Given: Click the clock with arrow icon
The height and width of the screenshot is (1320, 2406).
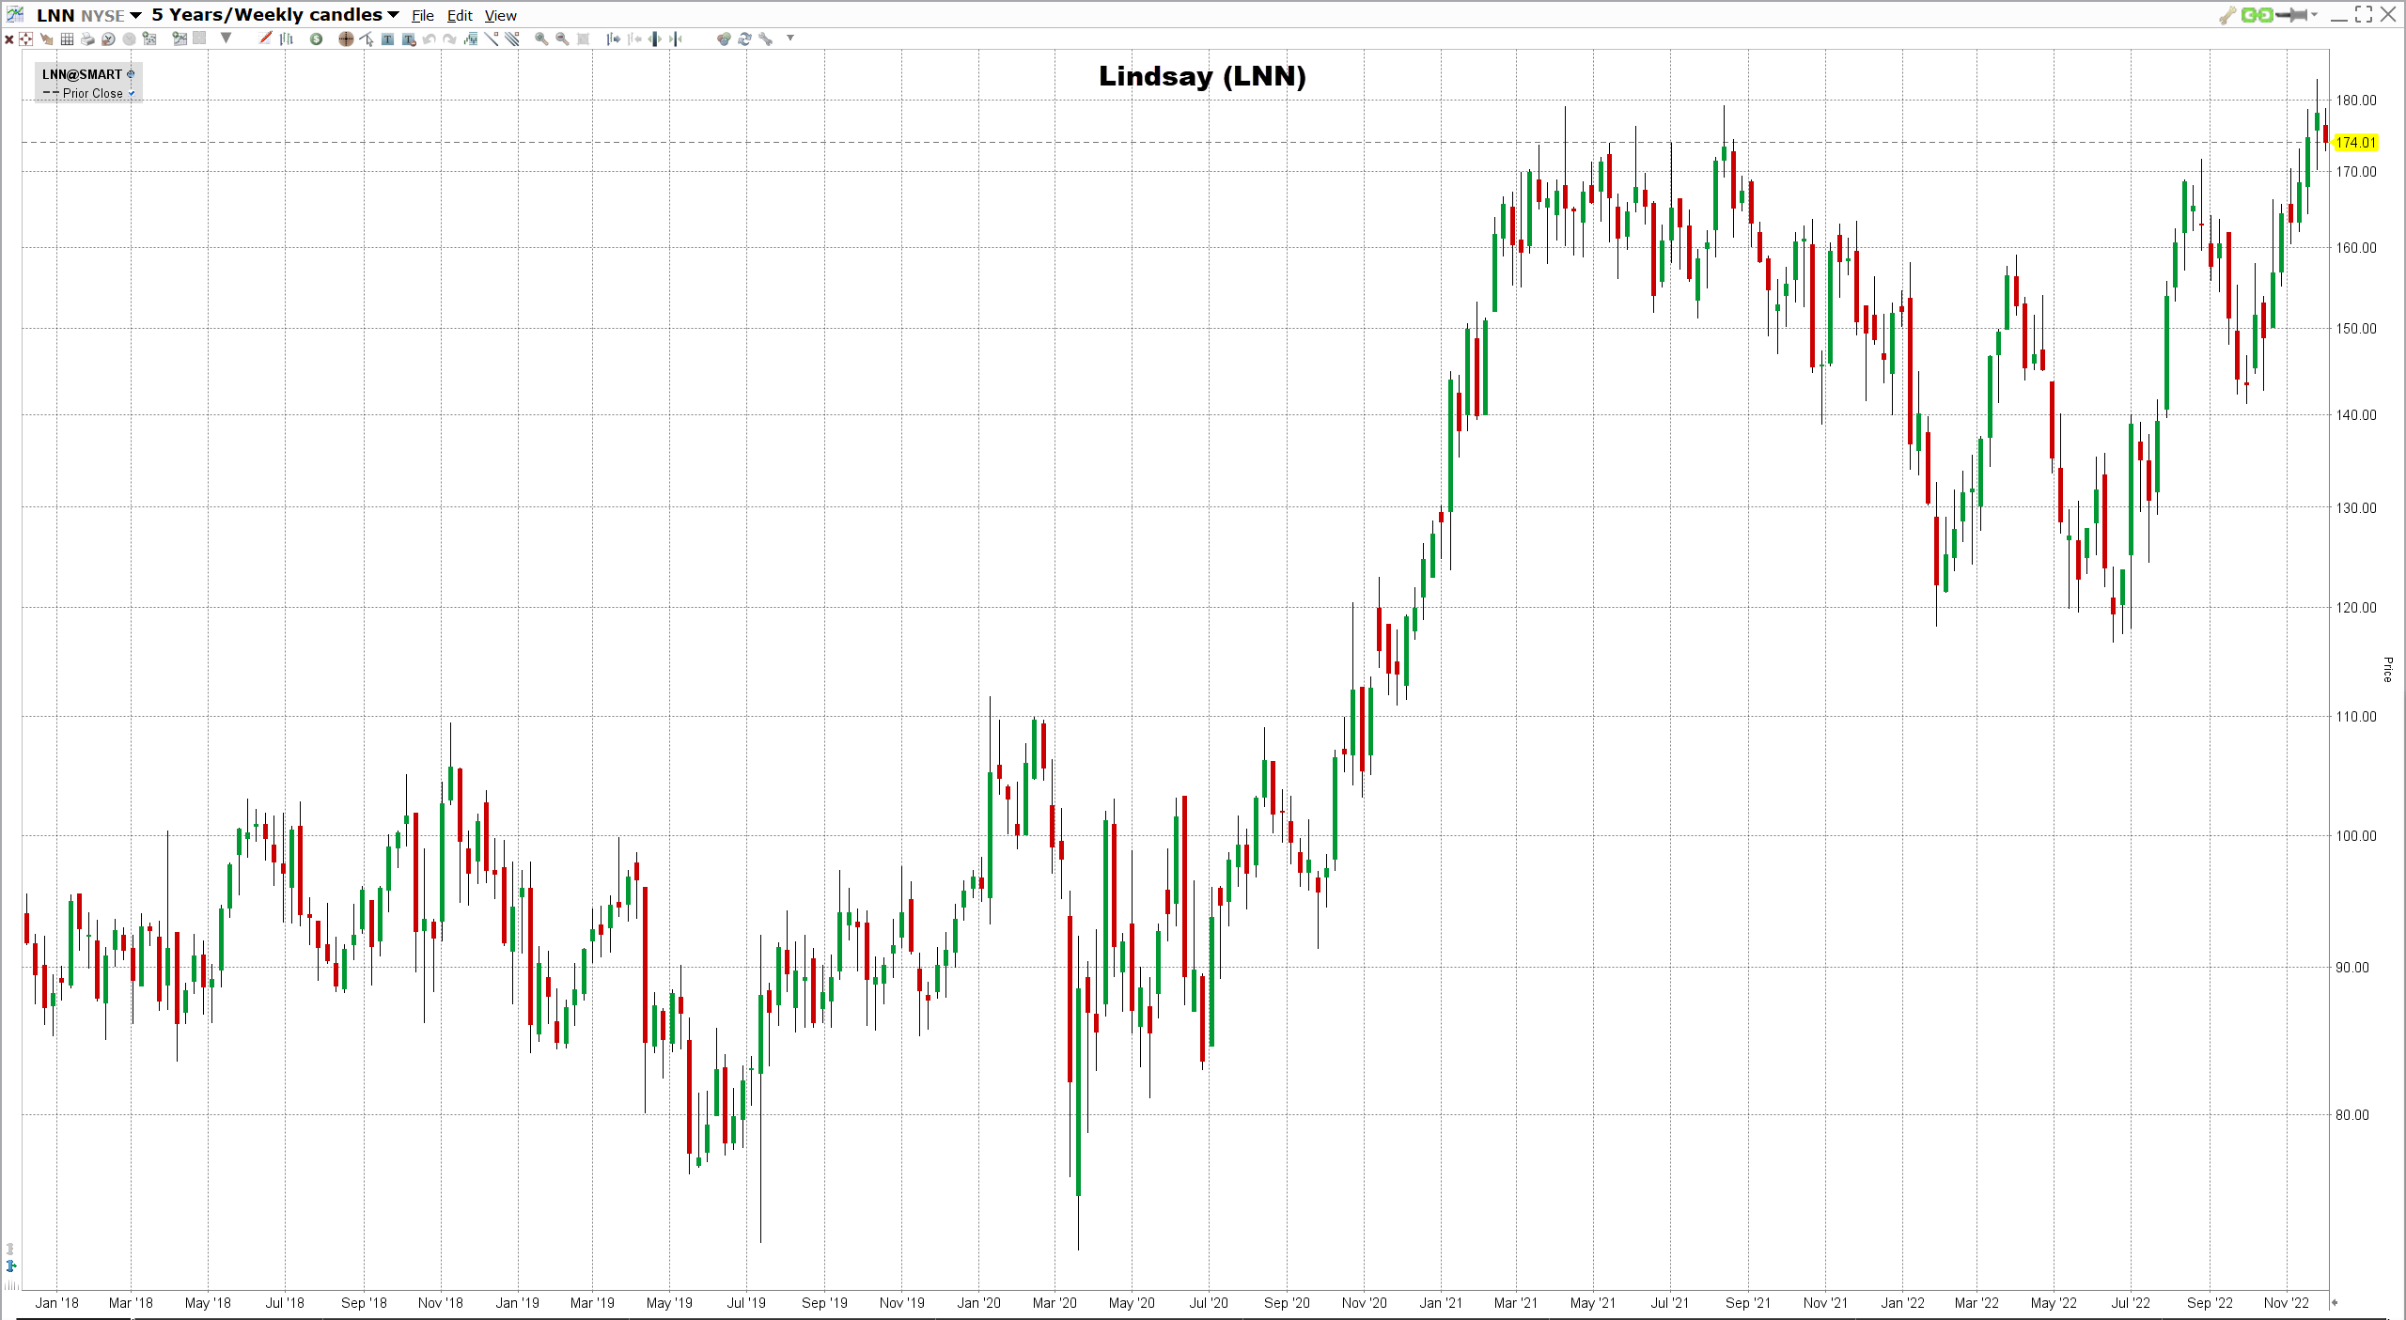Looking at the screenshot, I should click(108, 39).
